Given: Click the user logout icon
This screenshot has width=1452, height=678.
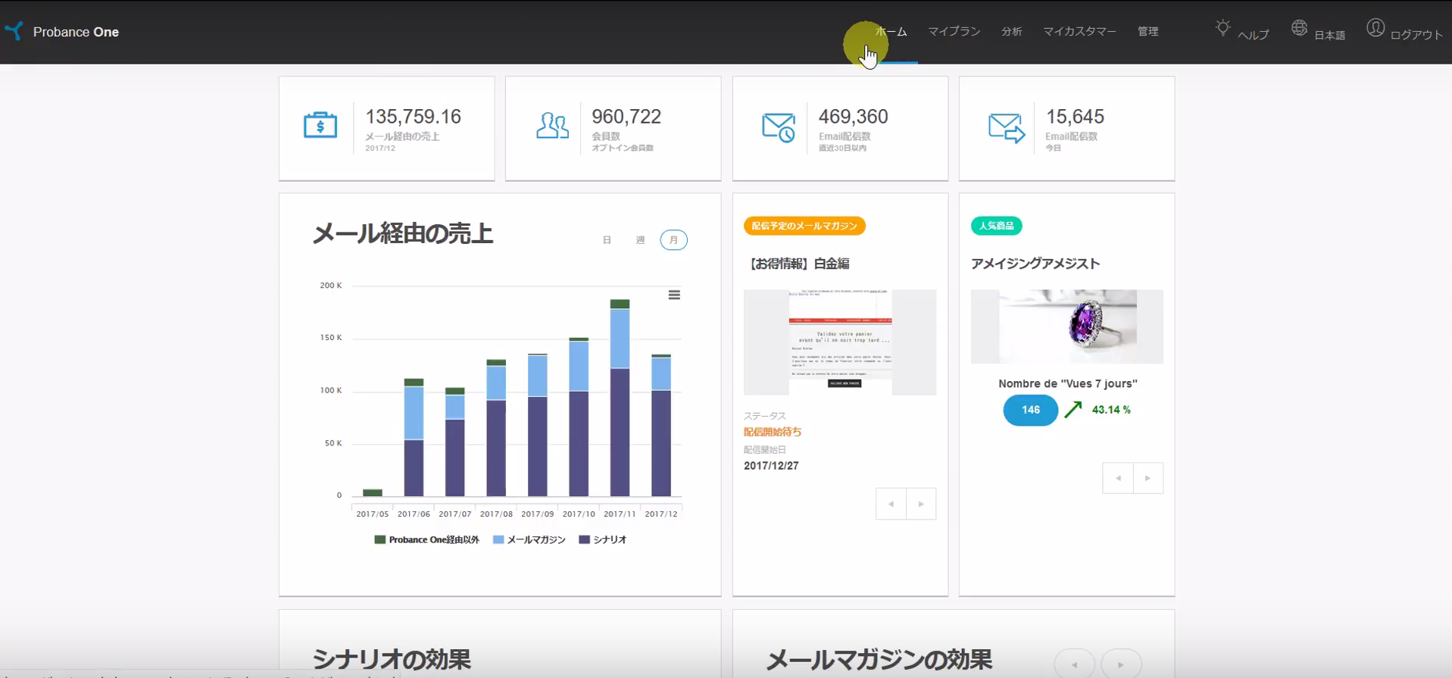Looking at the screenshot, I should pos(1375,29).
